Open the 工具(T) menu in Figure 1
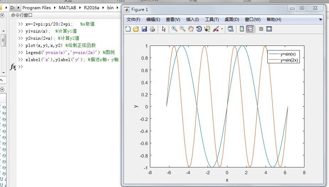329x187 pixels. pos(212,20)
